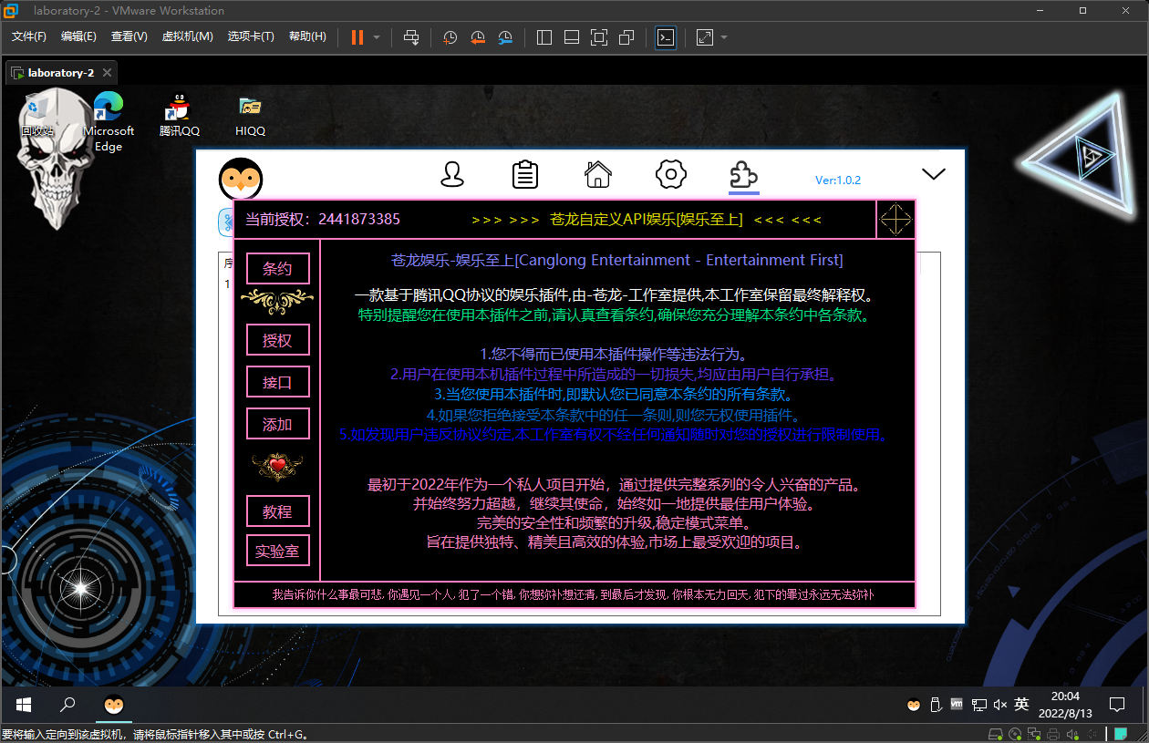Open the 虚拟机(M) menu in VMware

(x=187, y=36)
